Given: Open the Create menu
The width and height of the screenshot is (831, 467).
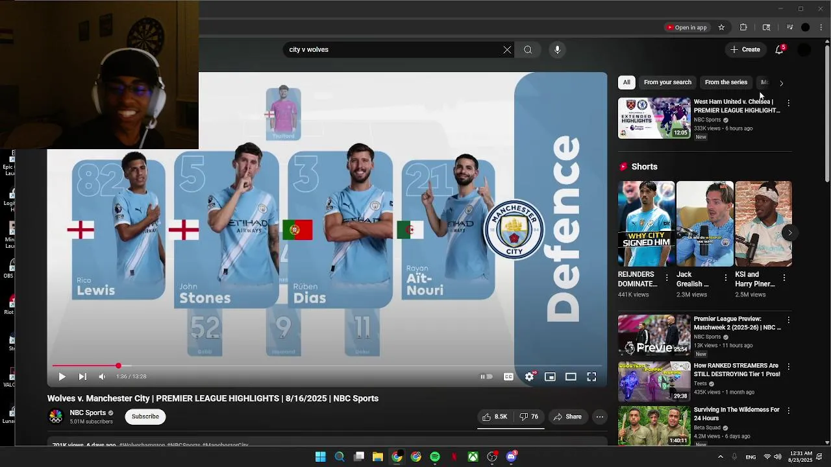Looking at the screenshot, I should pyautogui.click(x=745, y=50).
